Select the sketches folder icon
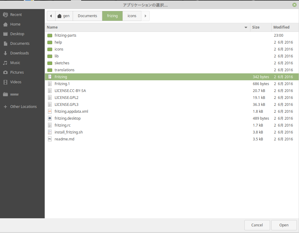The height and width of the screenshot is (233, 299). coord(50,63)
